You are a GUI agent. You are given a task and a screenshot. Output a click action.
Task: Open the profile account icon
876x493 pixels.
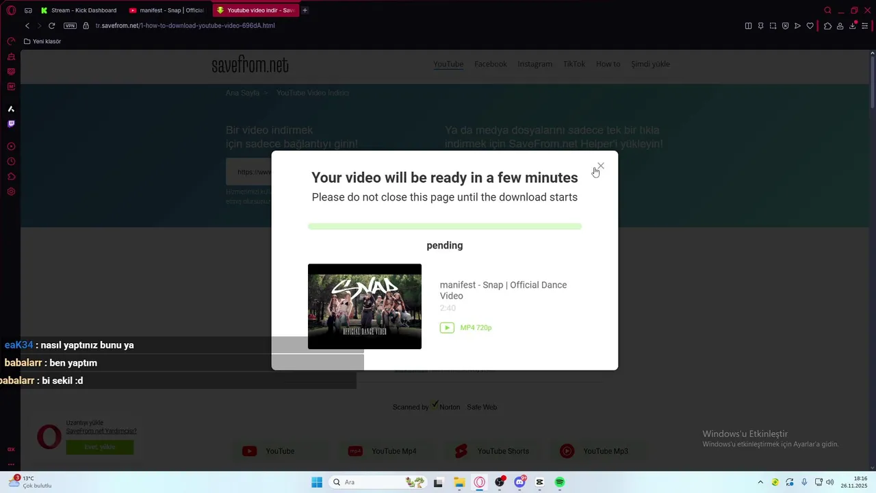click(x=840, y=25)
